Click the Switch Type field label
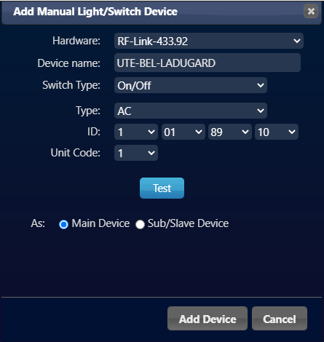The height and width of the screenshot is (342, 324). 71,85
